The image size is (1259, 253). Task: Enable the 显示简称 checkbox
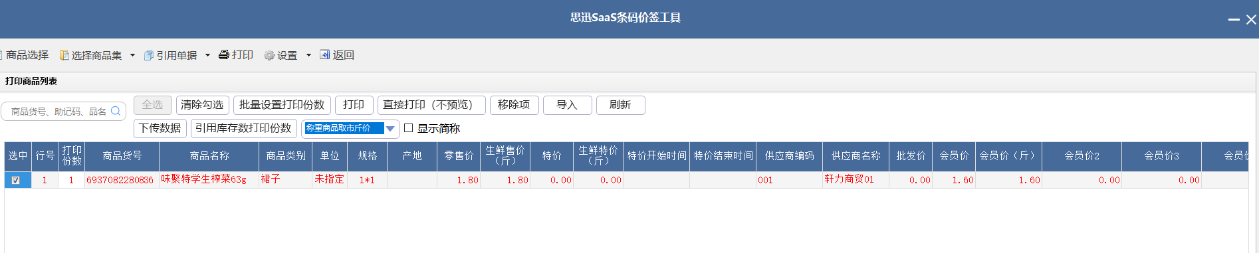point(409,128)
